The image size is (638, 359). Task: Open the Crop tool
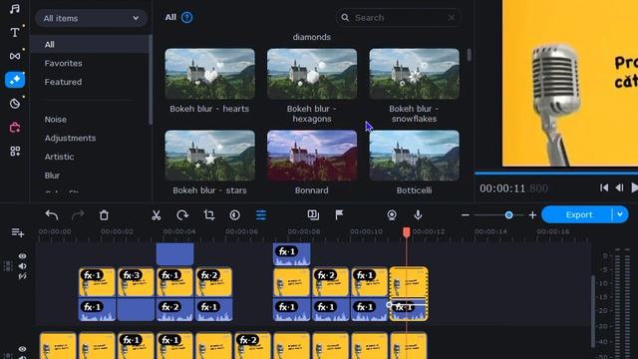pos(208,215)
